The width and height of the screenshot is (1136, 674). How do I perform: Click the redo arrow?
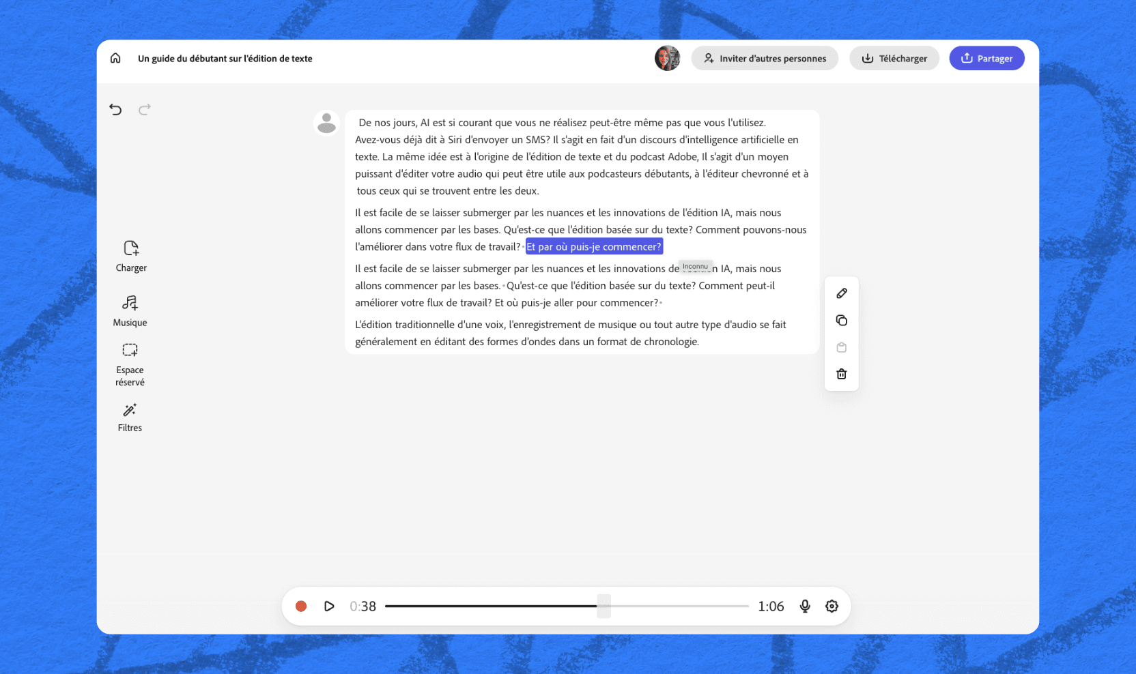pyautogui.click(x=145, y=109)
